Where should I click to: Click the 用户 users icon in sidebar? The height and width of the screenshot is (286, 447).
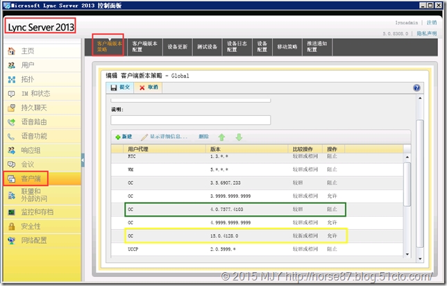coord(11,65)
